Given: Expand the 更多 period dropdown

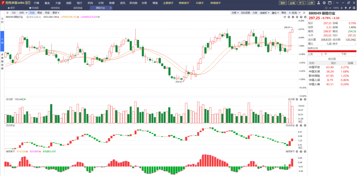Looking at the screenshot, I should (56, 13).
